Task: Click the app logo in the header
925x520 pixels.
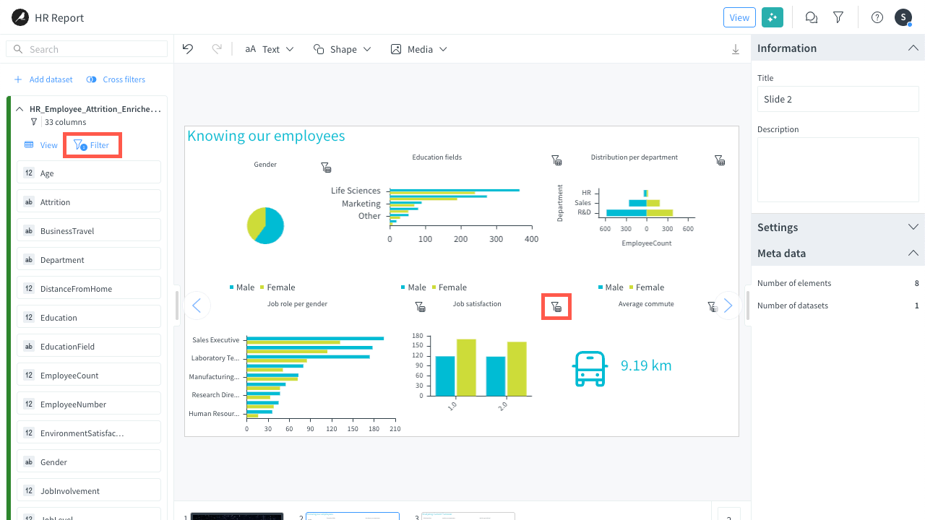Action: click(x=20, y=17)
